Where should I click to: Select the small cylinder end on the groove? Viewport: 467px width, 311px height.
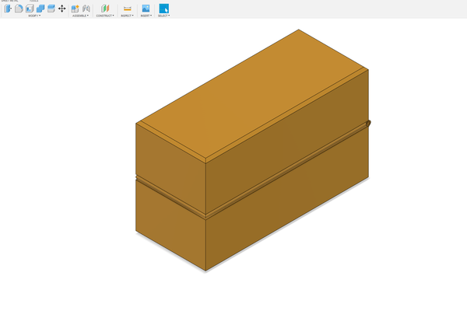point(368,123)
